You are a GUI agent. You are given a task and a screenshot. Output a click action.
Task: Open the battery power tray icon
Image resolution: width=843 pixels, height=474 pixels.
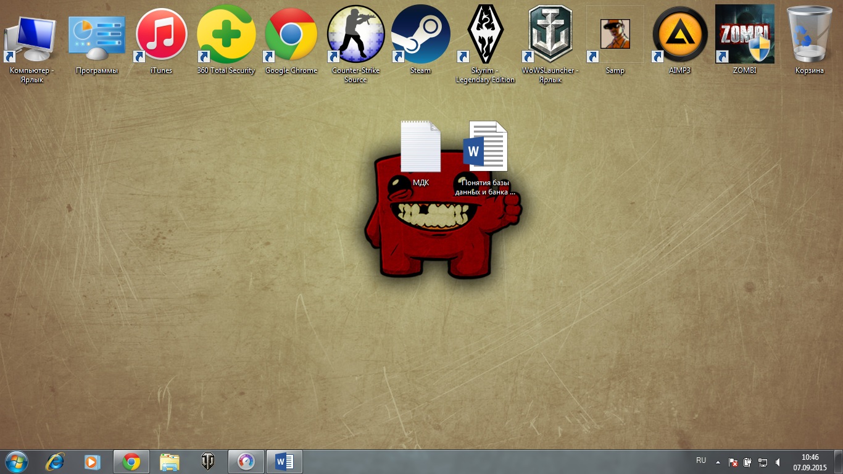748,462
